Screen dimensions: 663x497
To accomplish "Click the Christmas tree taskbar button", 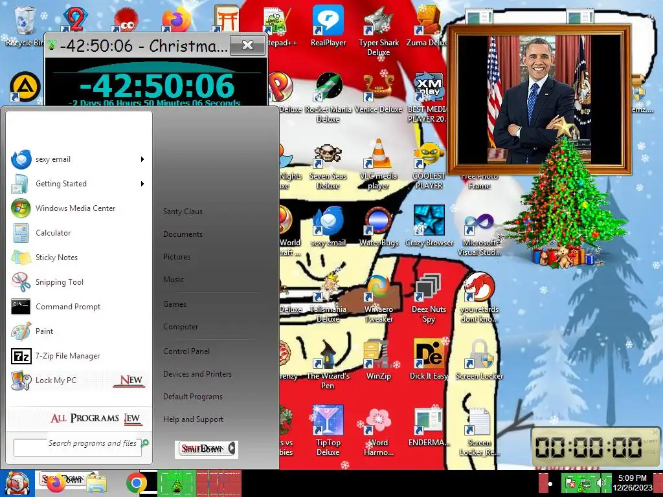I will [x=177, y=483].
